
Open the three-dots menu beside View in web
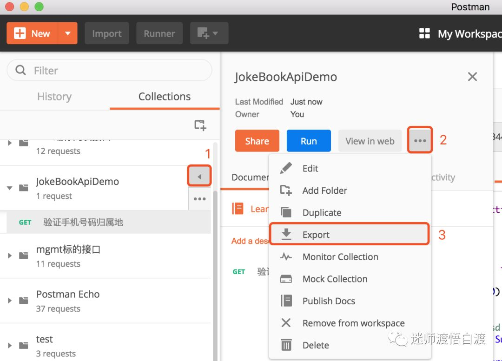420,141
